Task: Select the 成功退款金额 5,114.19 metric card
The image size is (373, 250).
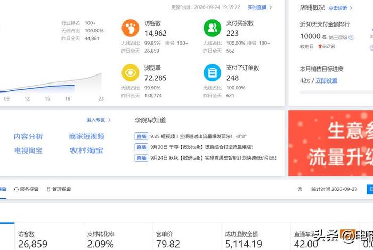Action: pos(256,236)
